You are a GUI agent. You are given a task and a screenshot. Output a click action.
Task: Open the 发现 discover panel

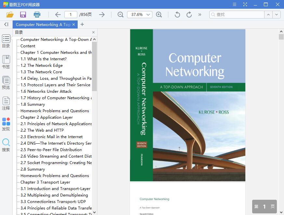click(6, 124)
